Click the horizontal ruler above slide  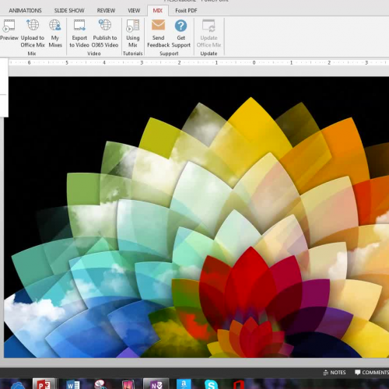198,62
